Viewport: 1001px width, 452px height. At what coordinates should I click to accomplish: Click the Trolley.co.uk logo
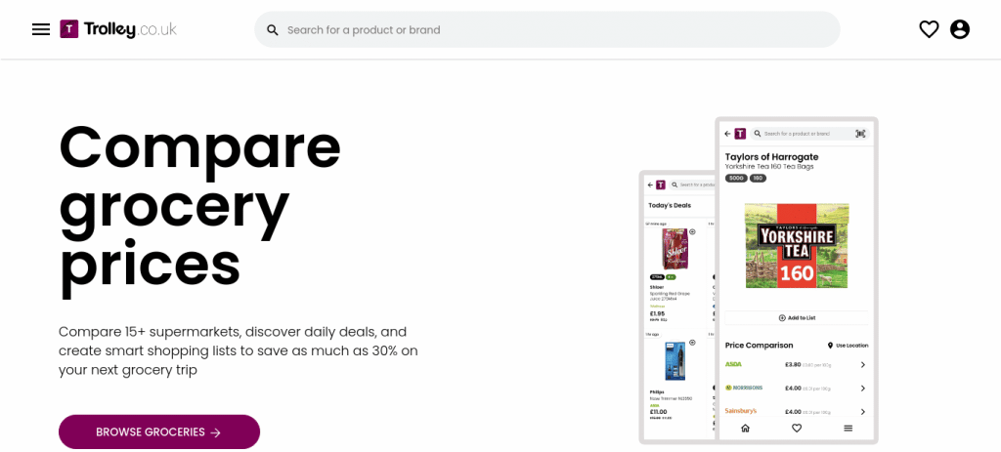pos(118,29)
